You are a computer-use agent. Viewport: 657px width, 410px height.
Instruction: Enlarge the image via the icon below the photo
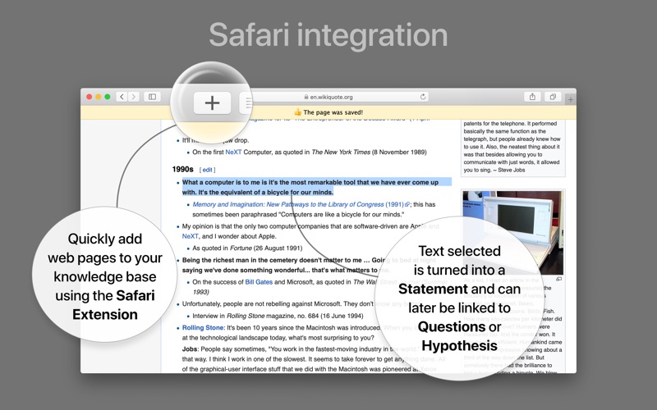pyautogui.click(x=559, y=279)
